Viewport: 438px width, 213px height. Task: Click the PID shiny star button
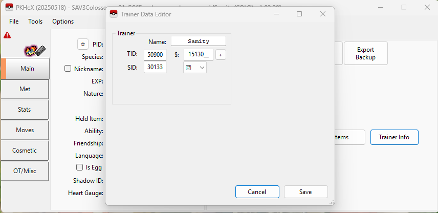[83, 44]
